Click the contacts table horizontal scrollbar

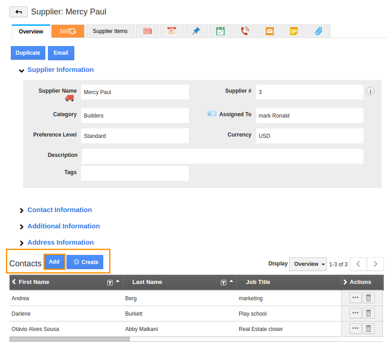pos(70,339)
